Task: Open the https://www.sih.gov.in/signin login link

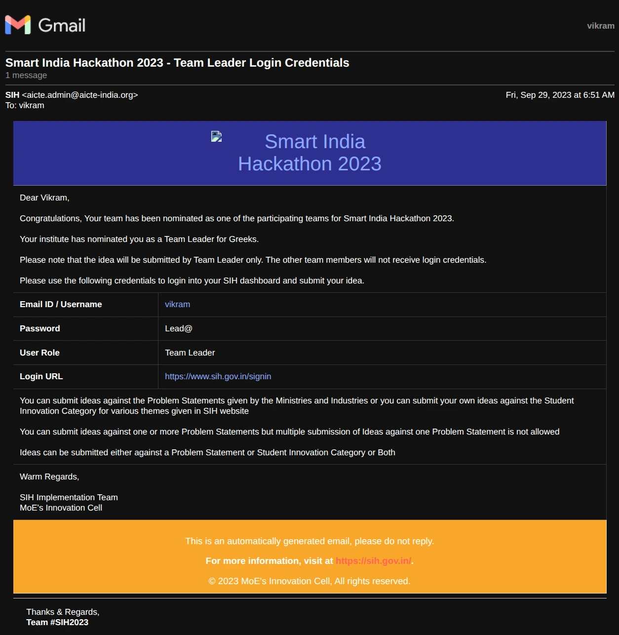Action: click(x=218, y=376)
